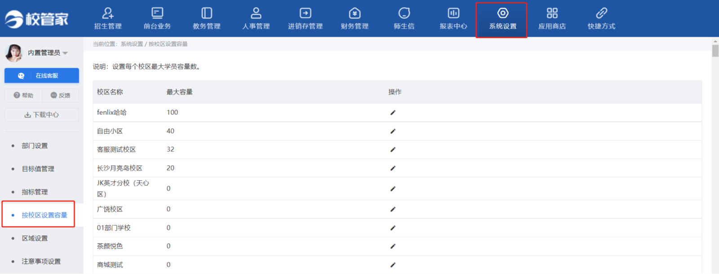
Task: Click the 校管家 logo
Action: (37, 19)
